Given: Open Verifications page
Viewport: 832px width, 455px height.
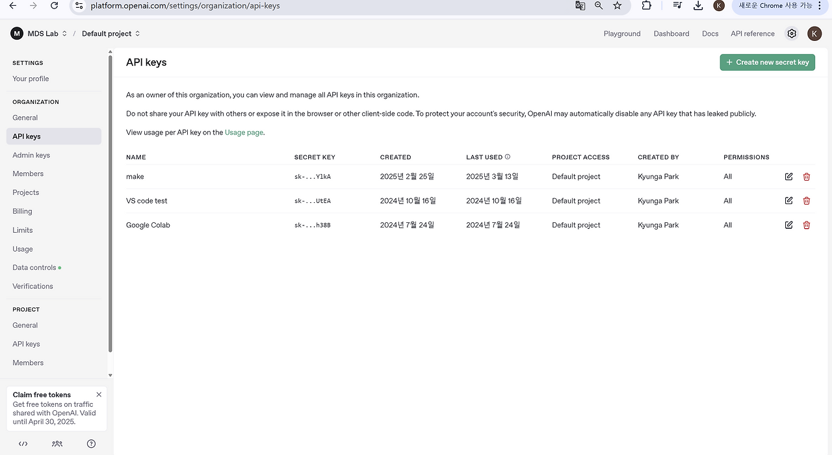Looking at the screenshot, I should 33,286.
